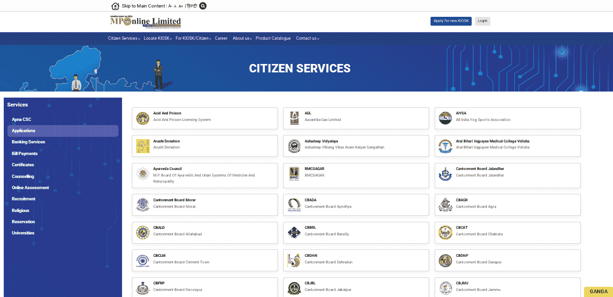The height and width of the screenshot is (297, 613).
Task: Click the Apply for new KIOSK button
Action: (451, 21)
